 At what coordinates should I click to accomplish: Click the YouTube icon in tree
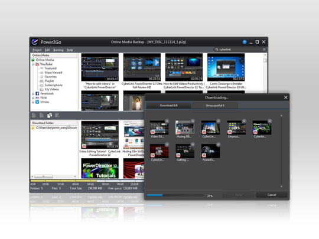(x=37, y=64)
